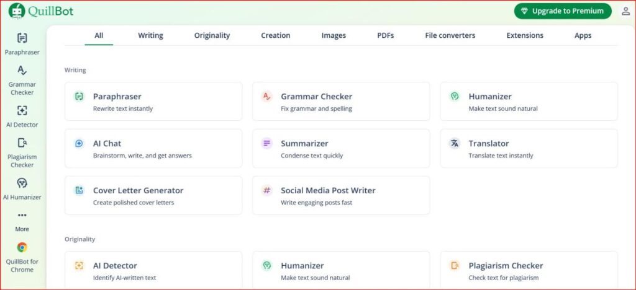This screenshot has width=636, height=290.
Task: Click Upgrade to Premium button
Action: click(563, 11)
